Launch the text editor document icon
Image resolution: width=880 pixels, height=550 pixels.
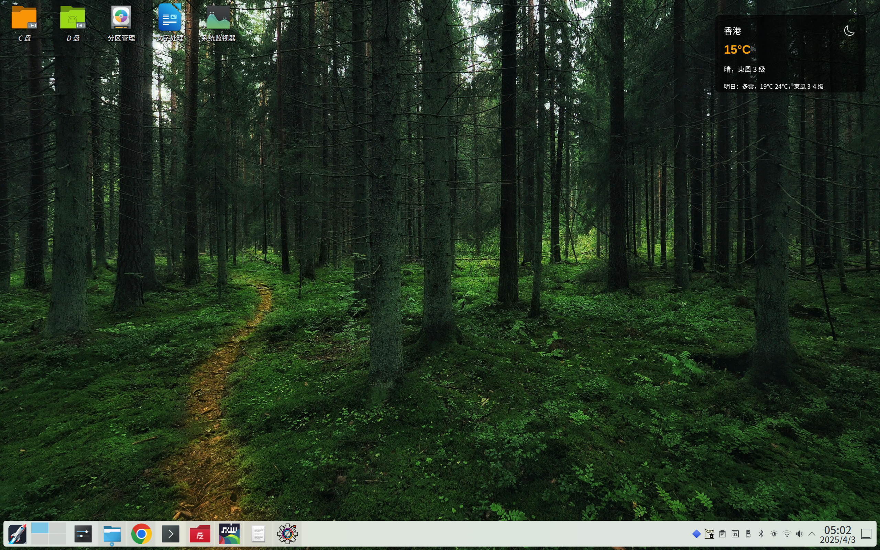(258, 533)
